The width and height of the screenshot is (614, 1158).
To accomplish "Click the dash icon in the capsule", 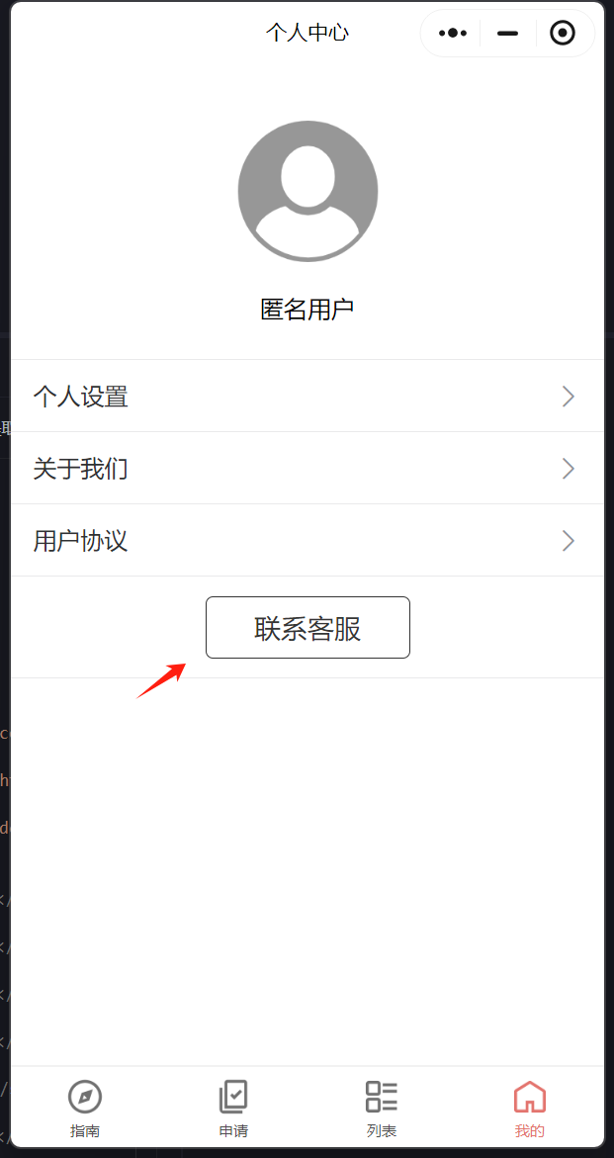I will (x=508, y=34).
